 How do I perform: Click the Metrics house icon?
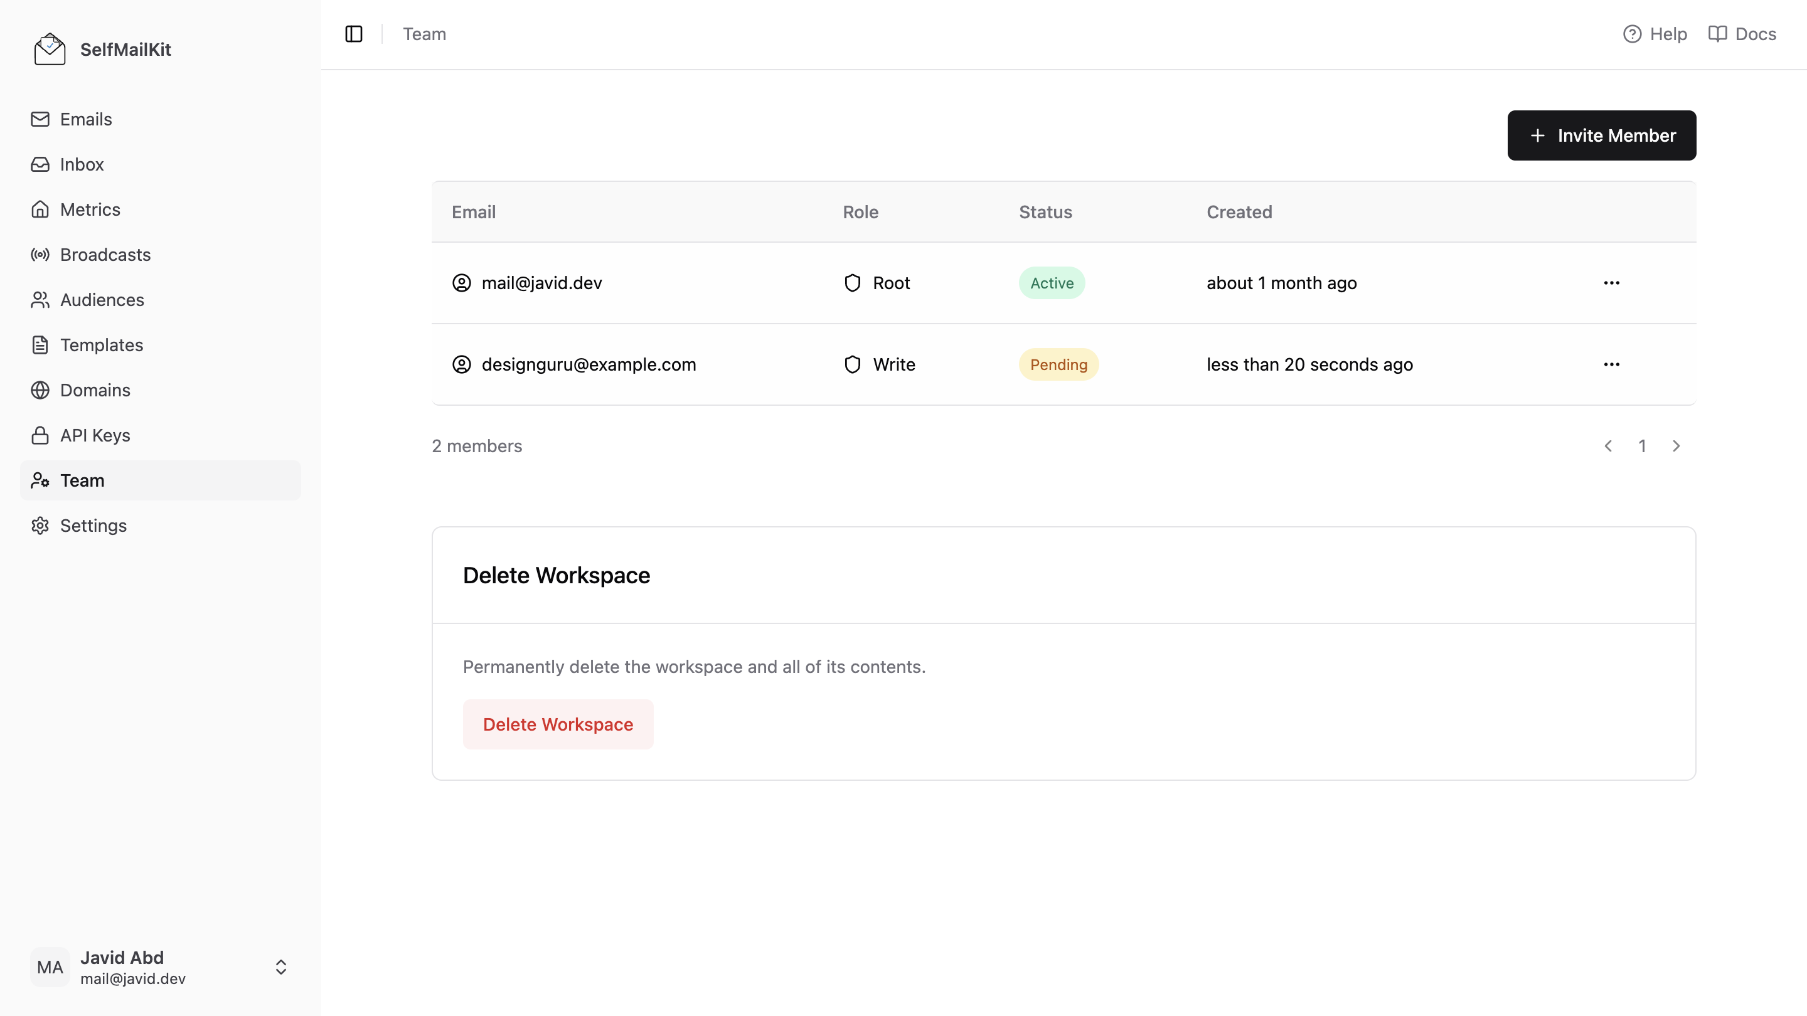pyautogui.click(x=40, y=209)
